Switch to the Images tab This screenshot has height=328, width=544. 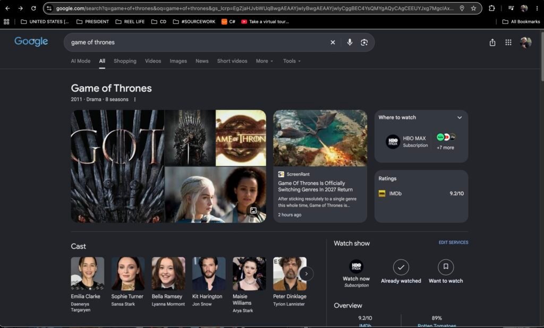click(x=178, y=61)
